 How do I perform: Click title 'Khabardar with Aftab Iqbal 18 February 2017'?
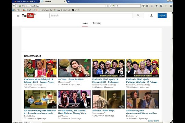39,81
